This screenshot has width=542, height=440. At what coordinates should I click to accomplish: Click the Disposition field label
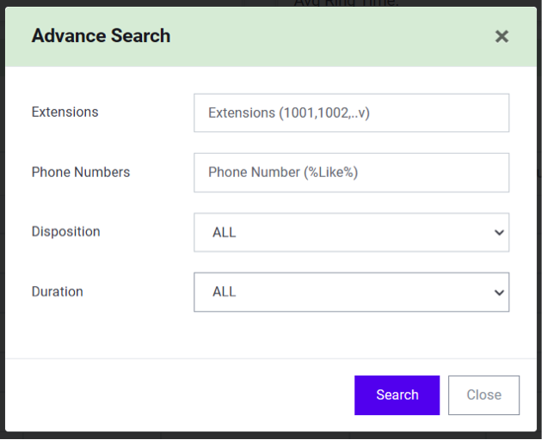coord(66,231)
